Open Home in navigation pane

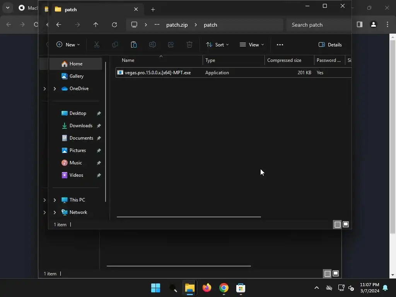[x=75, y=64]
